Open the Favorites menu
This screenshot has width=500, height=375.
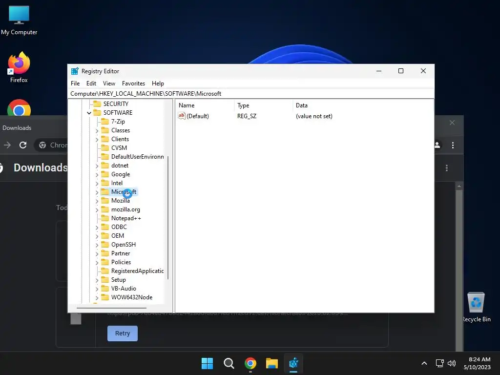pos(133,83)
